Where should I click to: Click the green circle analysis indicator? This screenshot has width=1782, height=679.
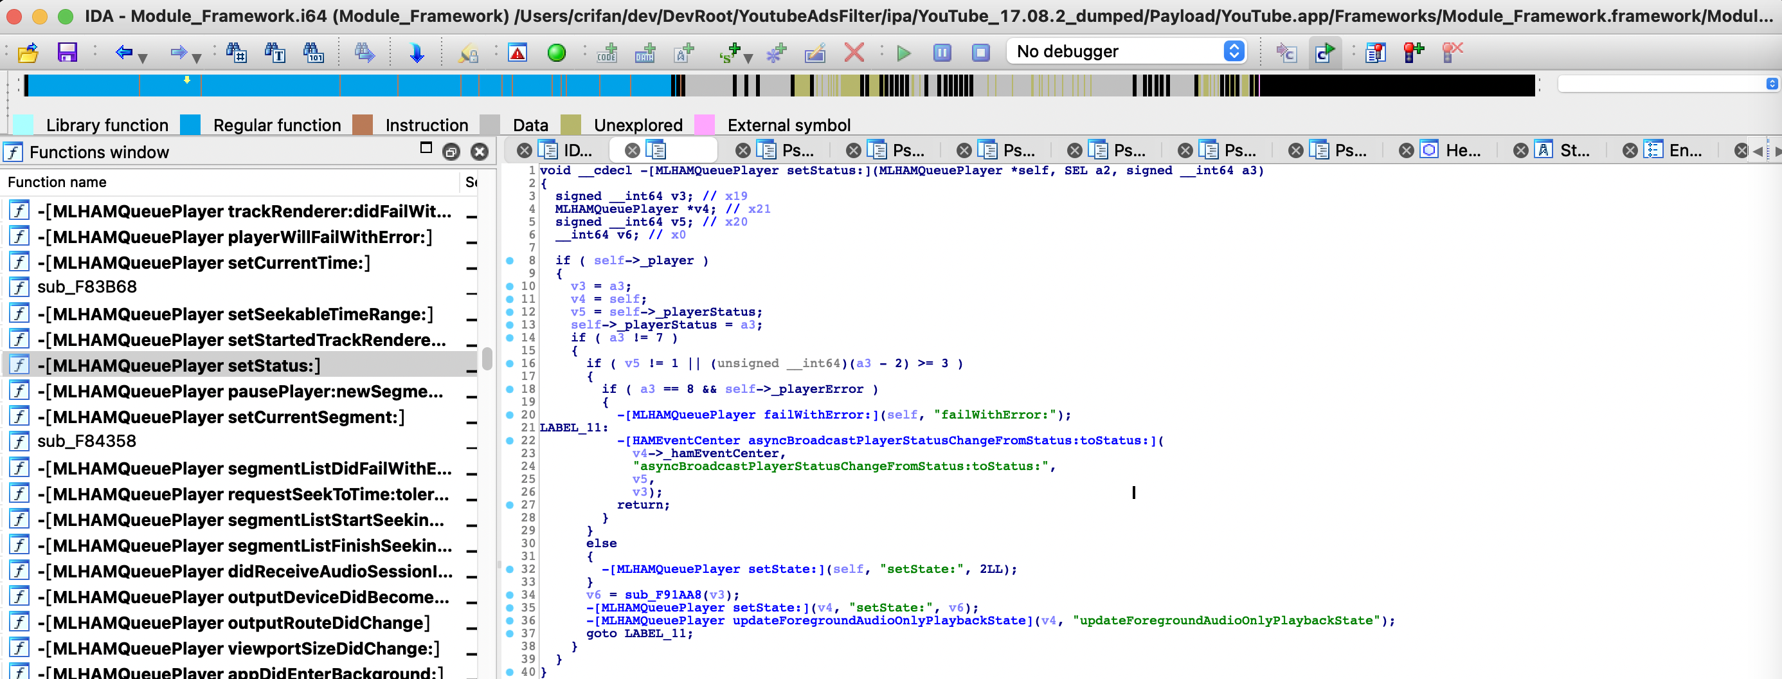[556, 53]
